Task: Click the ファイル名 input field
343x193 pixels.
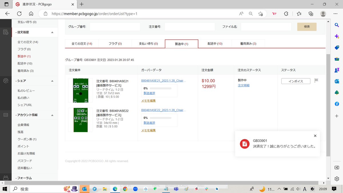Action: (x=266, y=27)
